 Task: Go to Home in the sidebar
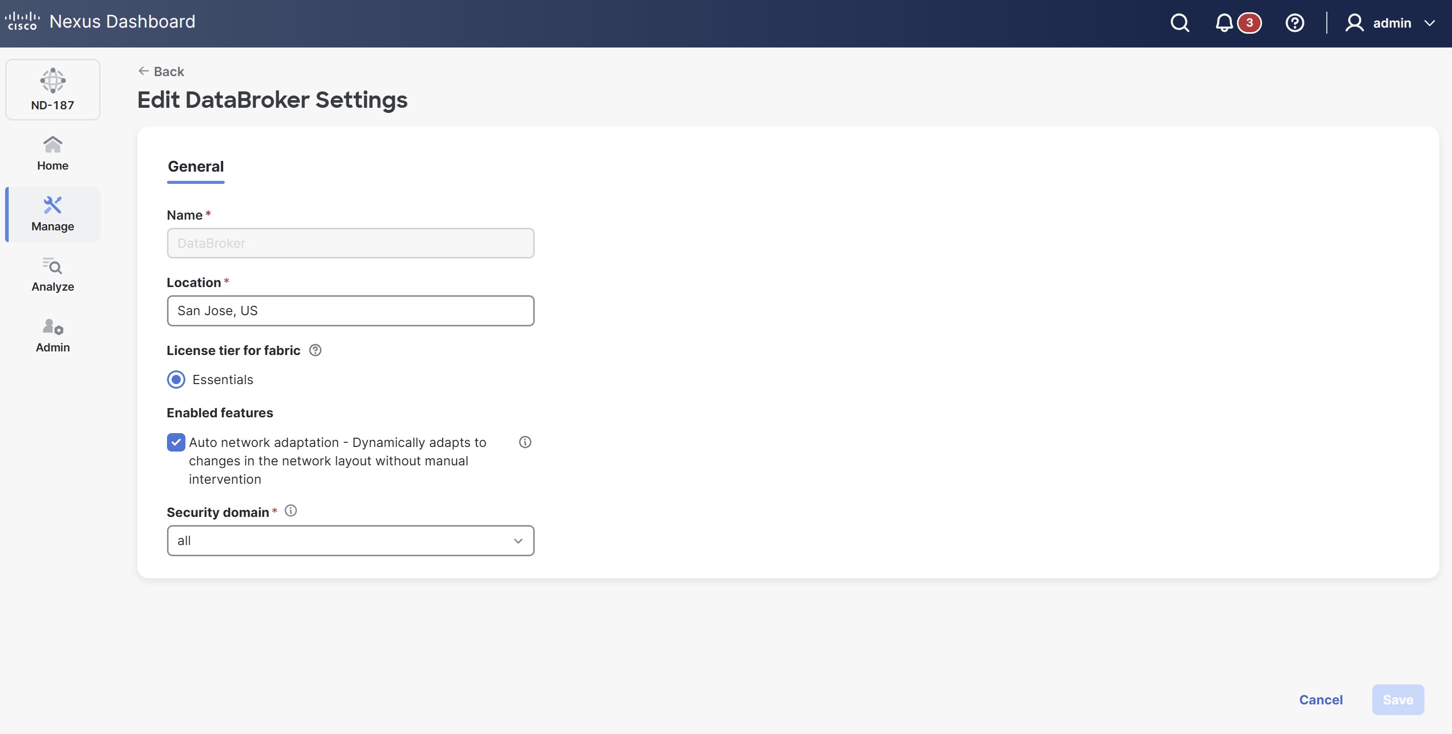pyautogui.click(x=53, y=153)
